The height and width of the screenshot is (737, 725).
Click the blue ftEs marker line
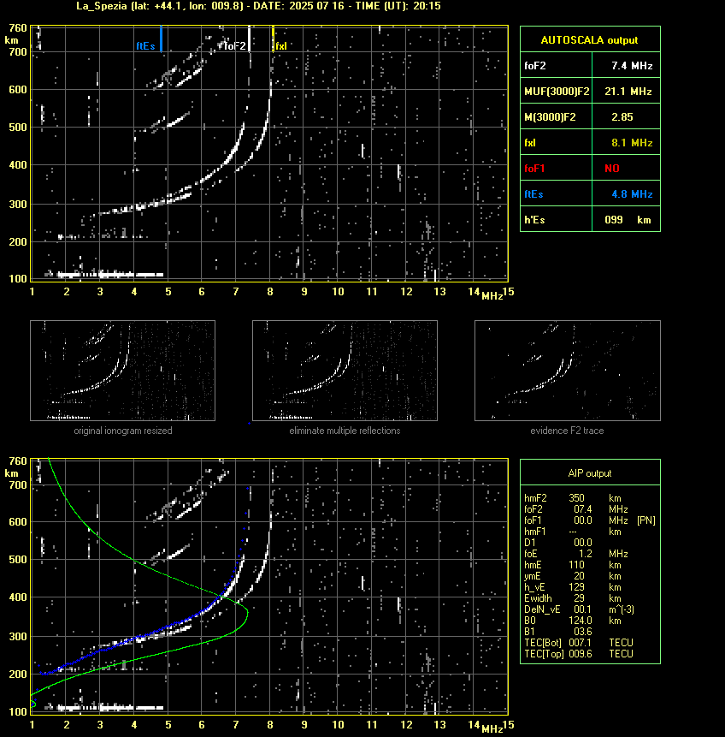coord(161,39)
